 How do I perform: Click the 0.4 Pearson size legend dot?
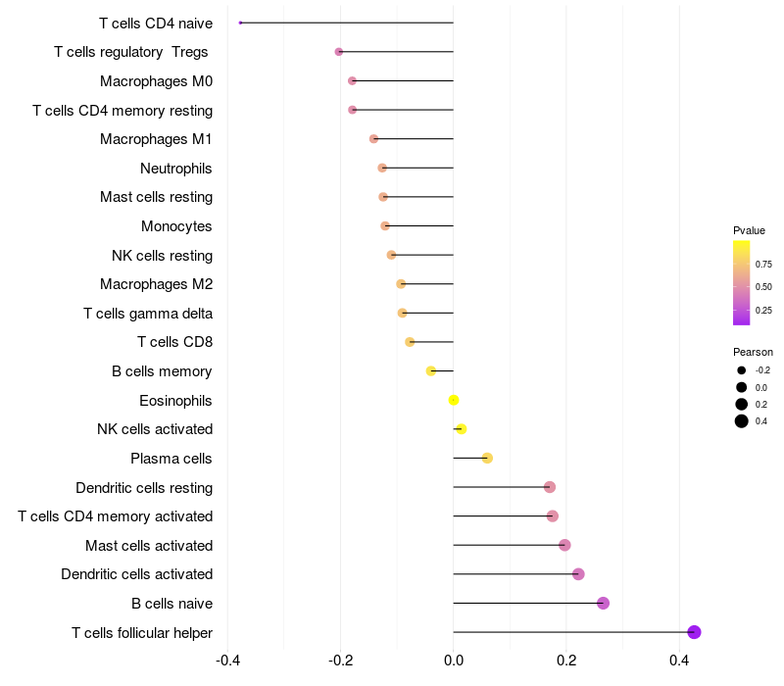(x=742, y=421)
